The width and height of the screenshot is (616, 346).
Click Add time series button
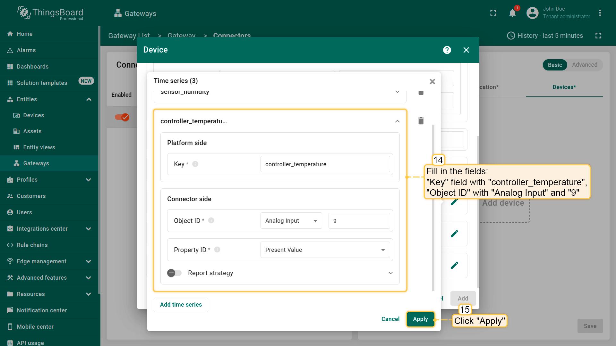point(181,305)
